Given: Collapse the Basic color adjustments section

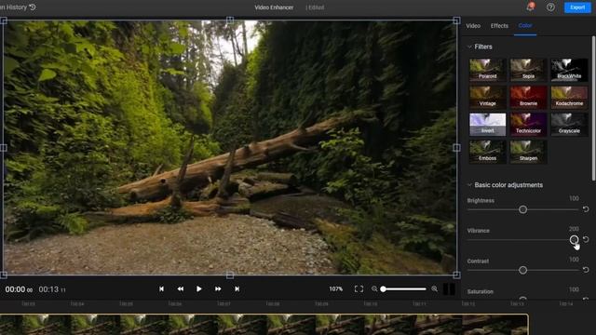Looking at the screenshot, I should point(469,185).
